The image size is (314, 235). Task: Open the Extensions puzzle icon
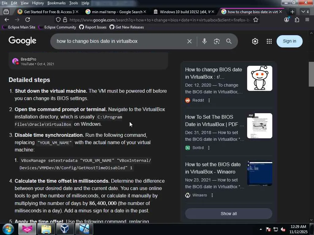pyautogui.click(x=297, y=20)
